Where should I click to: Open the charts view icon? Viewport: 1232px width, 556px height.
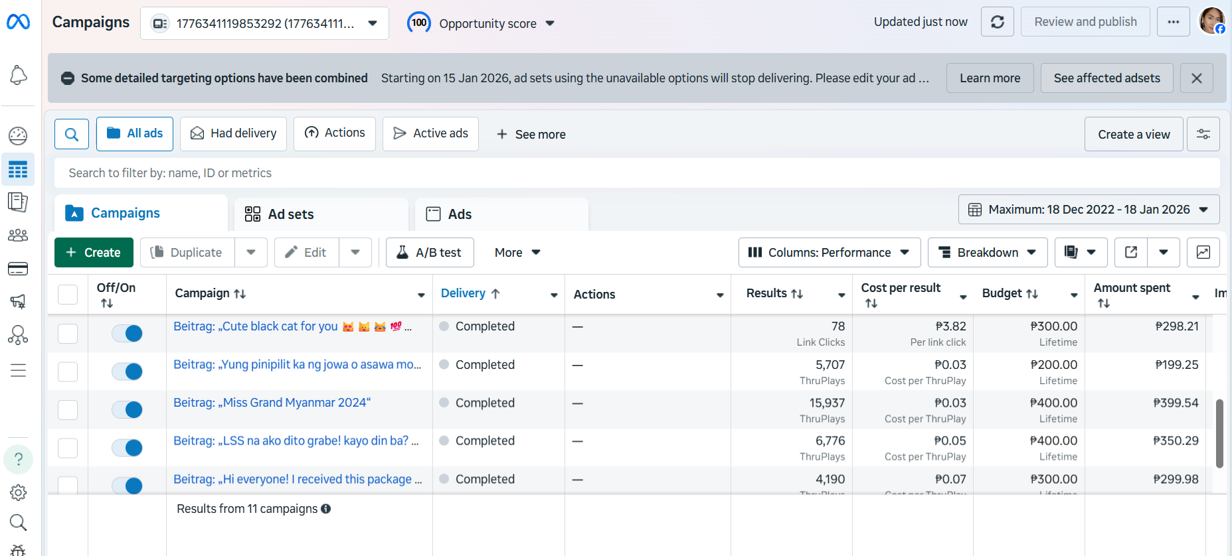click(1203, 252)
